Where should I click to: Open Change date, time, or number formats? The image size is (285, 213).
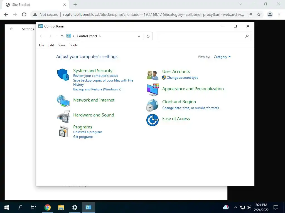190,108
